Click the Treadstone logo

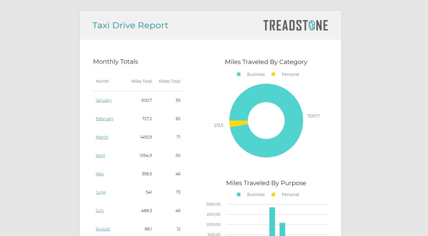click(x=296, y=25)
